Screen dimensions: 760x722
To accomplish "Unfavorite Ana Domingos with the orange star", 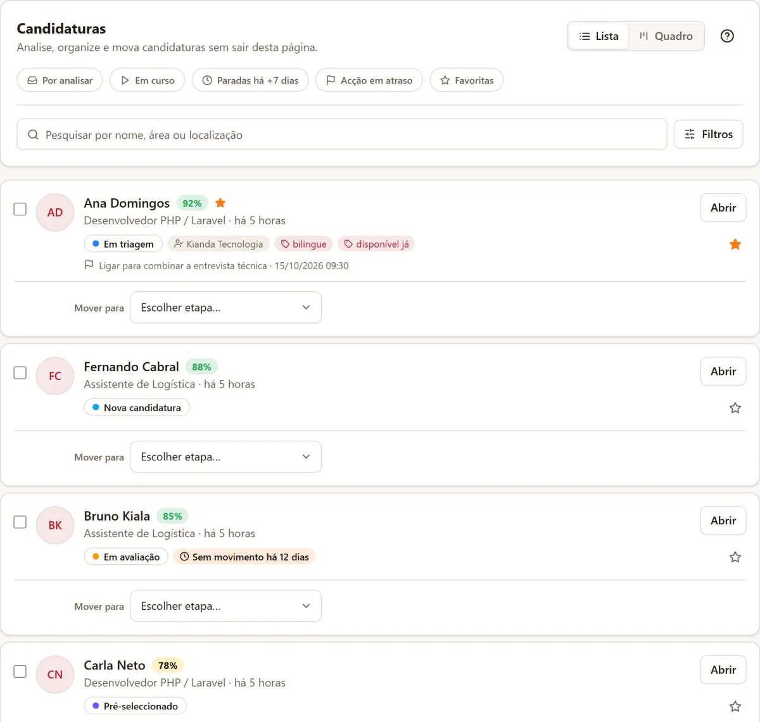I will tap(735, 244).
